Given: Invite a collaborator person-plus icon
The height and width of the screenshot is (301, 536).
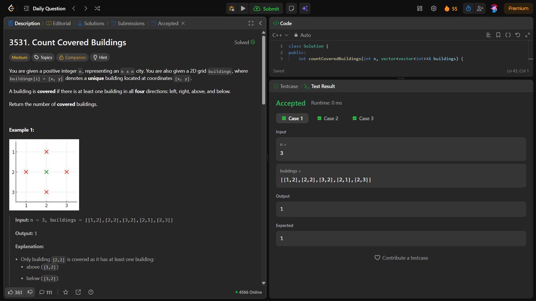Looking at the screenshot, I should (480, 8).
